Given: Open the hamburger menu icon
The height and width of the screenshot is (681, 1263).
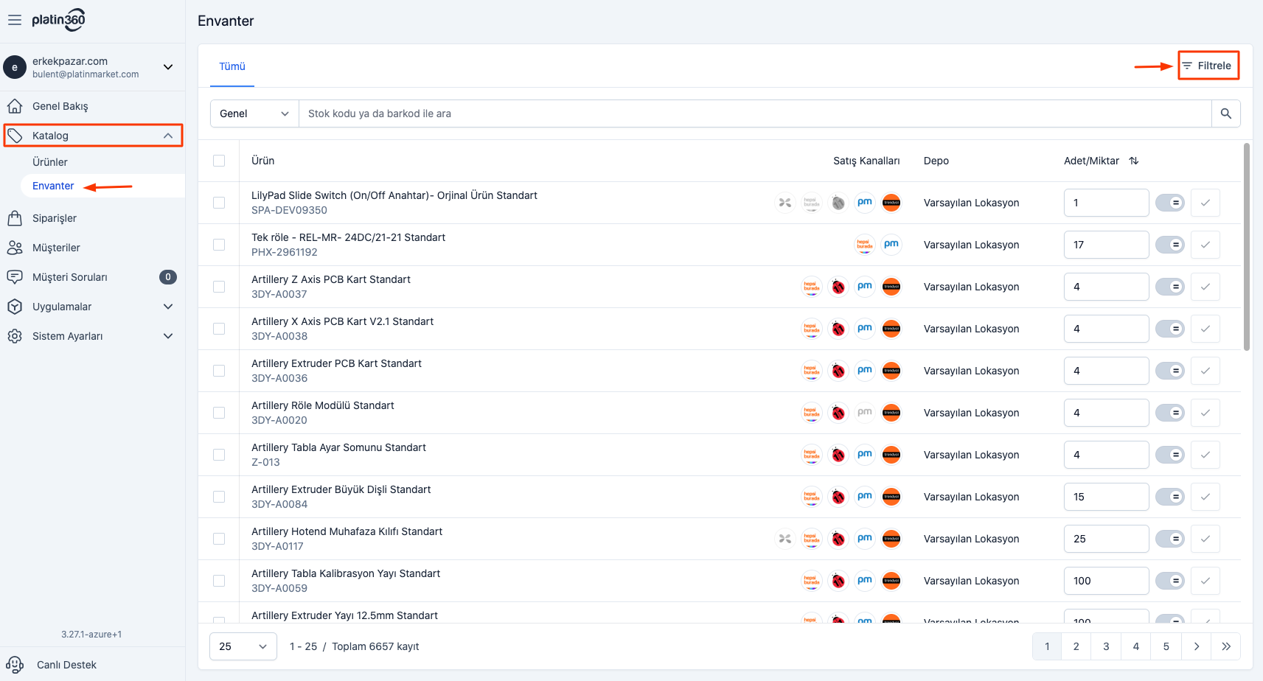Looking at the screenshot, I should [x=15, y=20].
